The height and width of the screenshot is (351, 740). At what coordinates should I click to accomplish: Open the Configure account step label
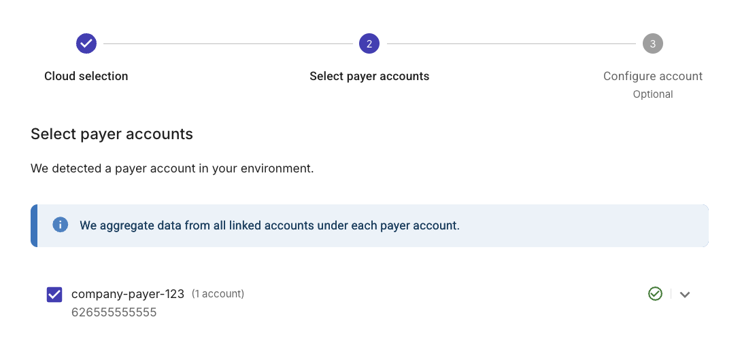653,76
